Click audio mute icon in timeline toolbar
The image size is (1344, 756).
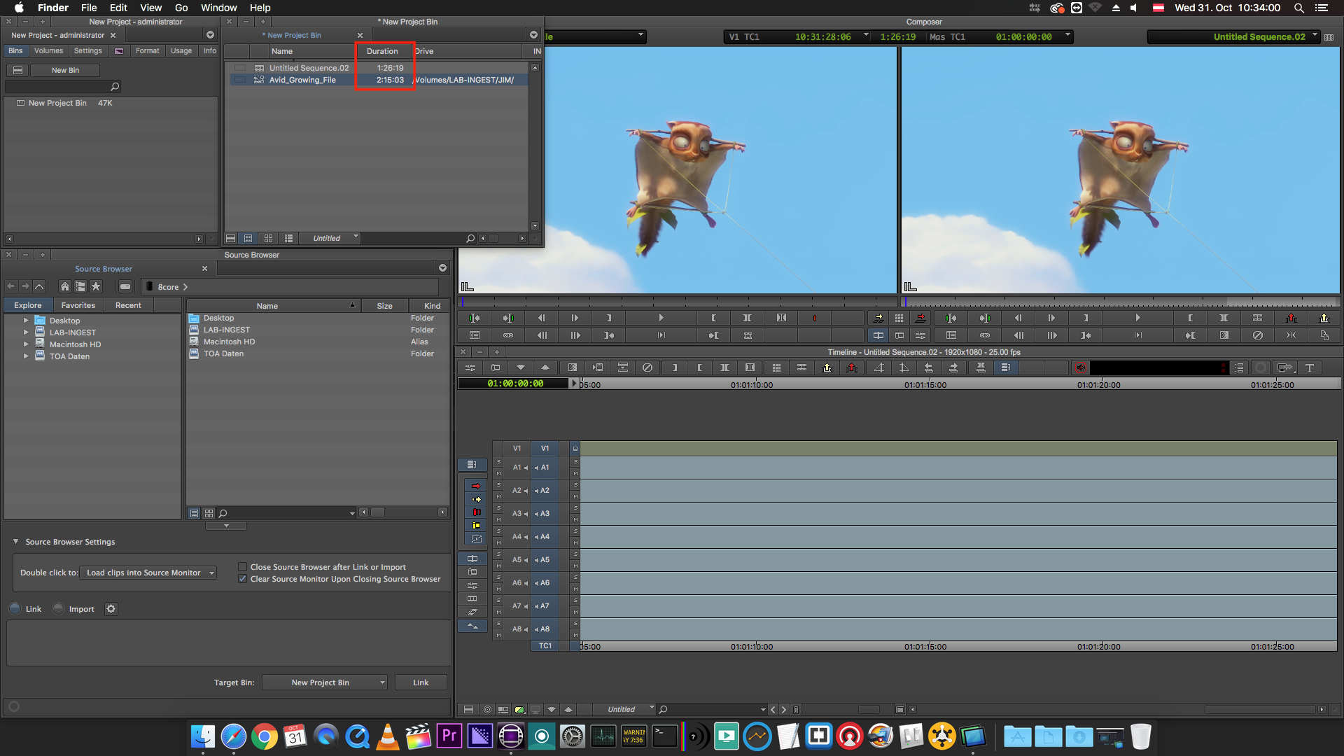coord(1080,367)
